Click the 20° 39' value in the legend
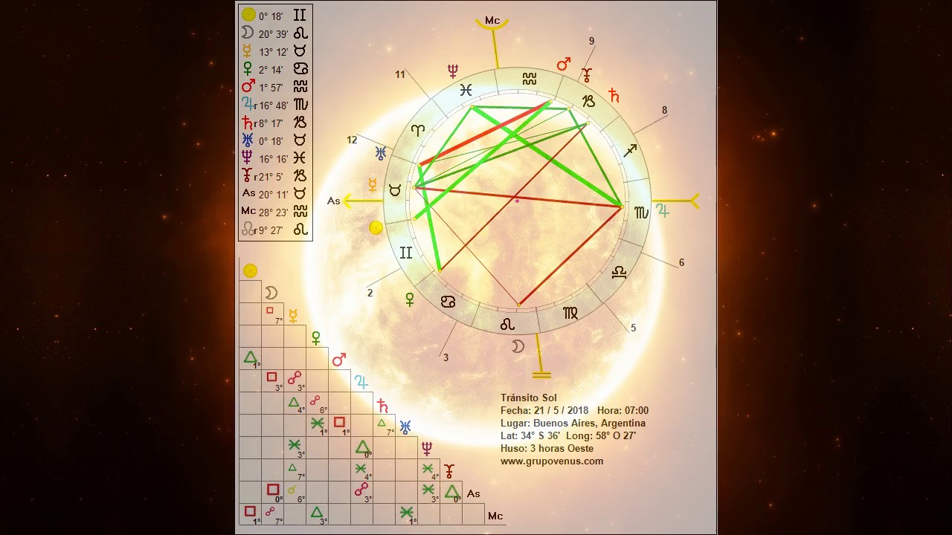952x535 pixels. point(273,34)
